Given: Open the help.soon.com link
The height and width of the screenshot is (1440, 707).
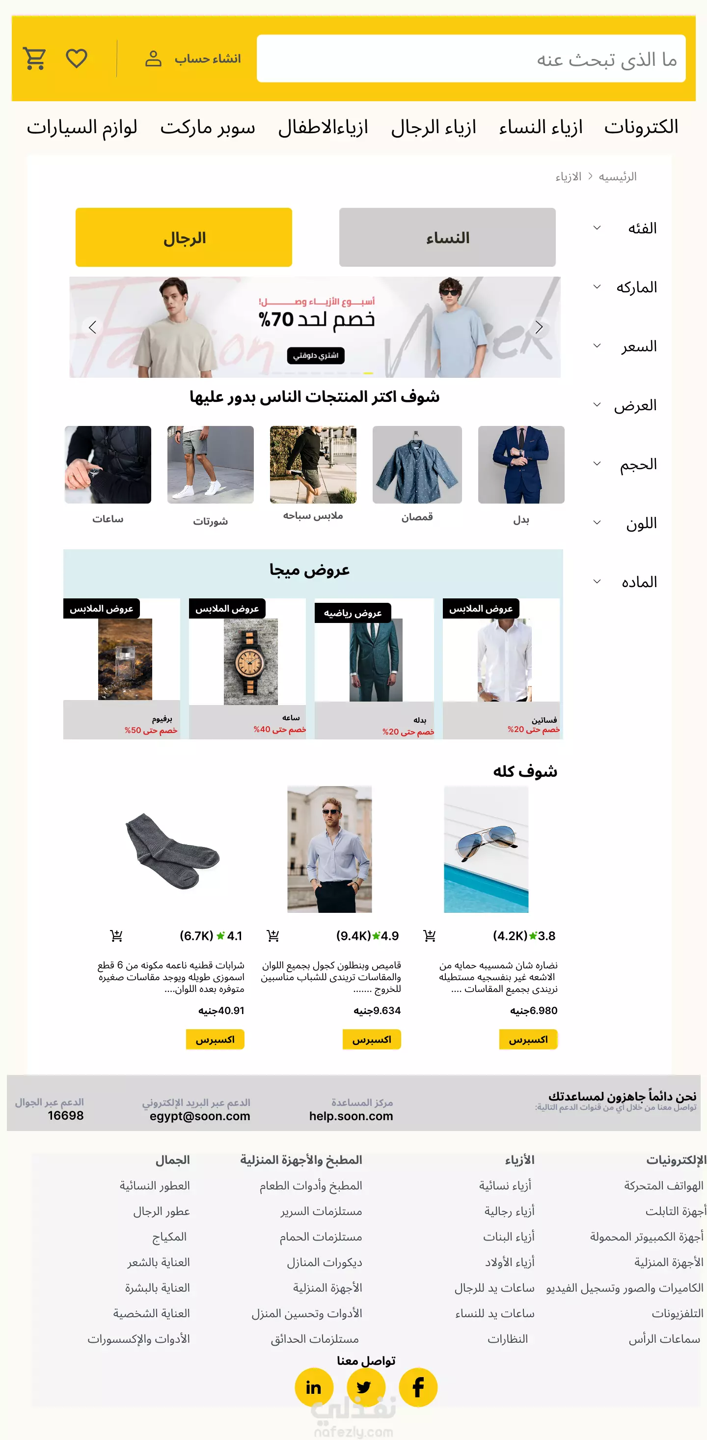Looking at the screenshot, I should (351, 1116).
